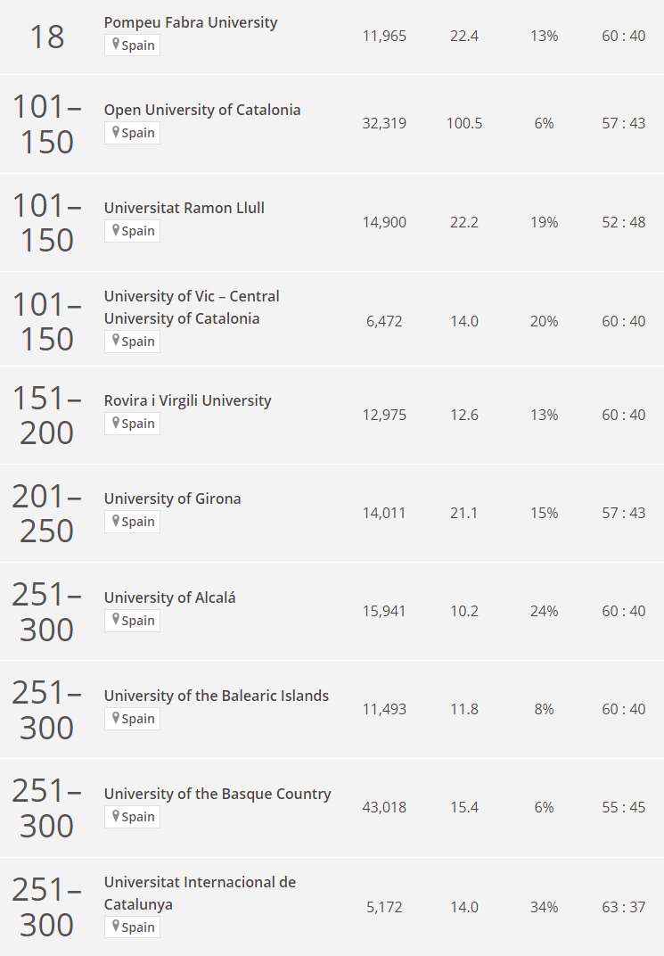The width and height of the screenshot is (664, 956).
Task: Click location pin under University of the Balearic Islands
Action: 115,718
